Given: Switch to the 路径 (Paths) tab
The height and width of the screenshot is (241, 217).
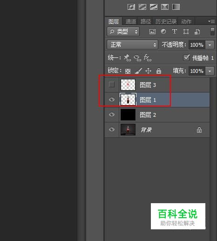Looking at the screenshot, I should pyautogui.click(x=145, y=21).
